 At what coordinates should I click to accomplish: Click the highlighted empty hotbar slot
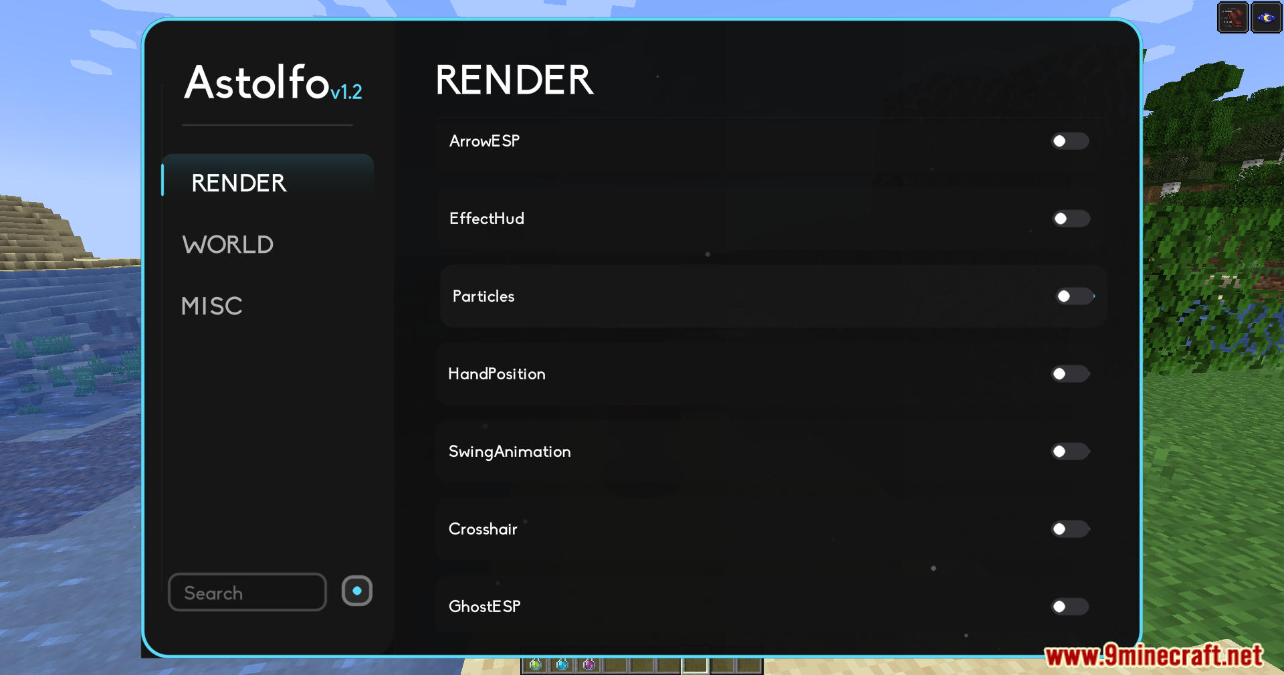click(695, 665)
